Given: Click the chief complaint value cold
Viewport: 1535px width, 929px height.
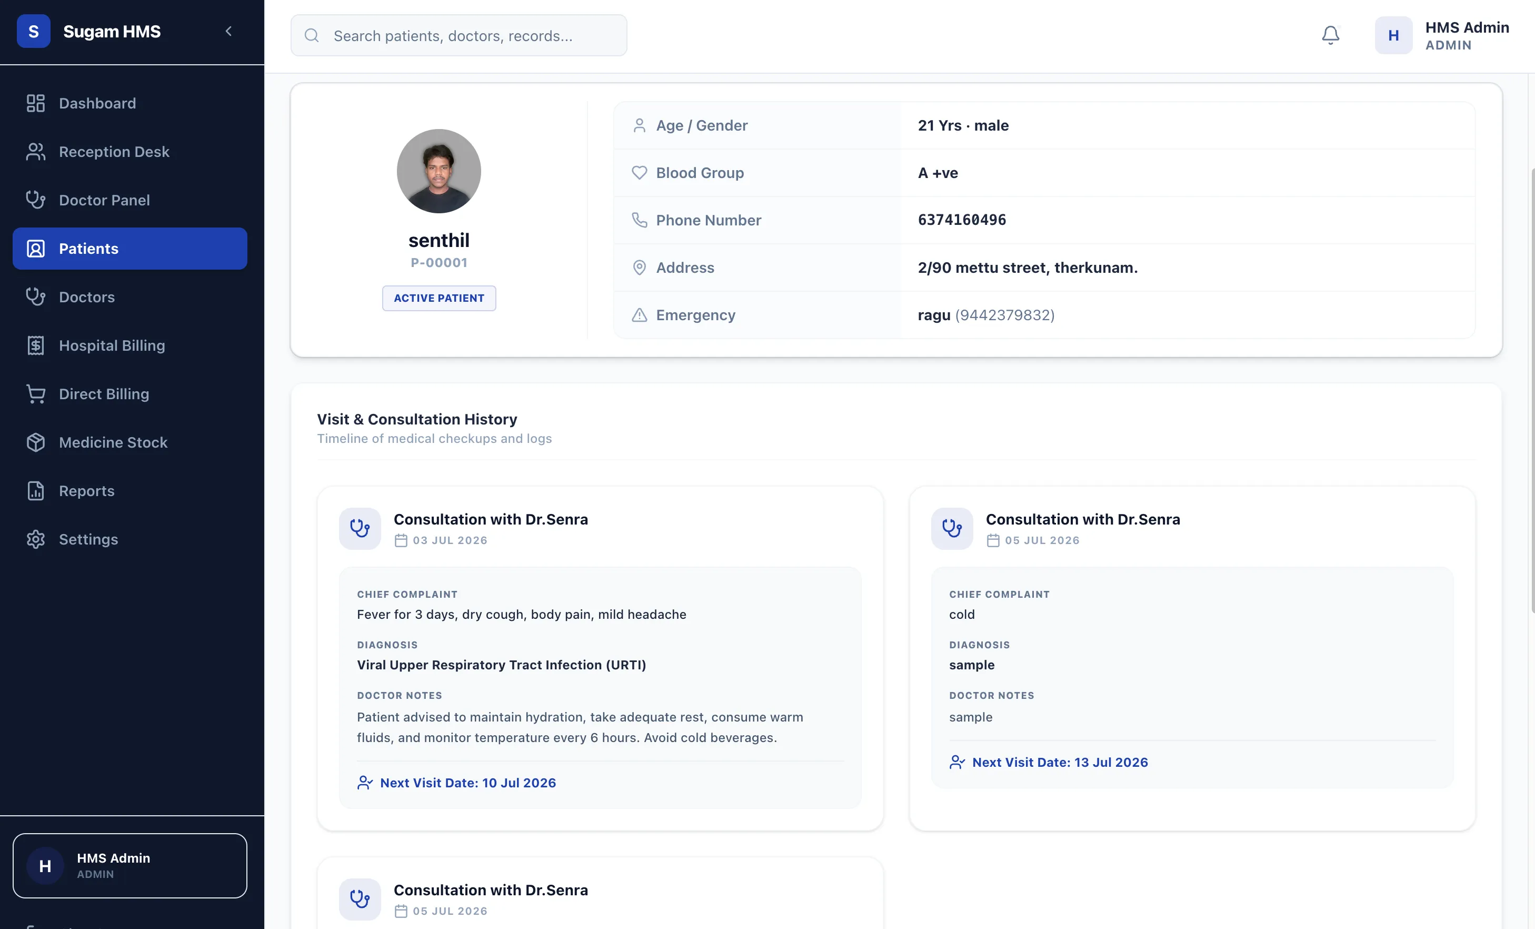Looking at the screenshot, I should 961,615.
